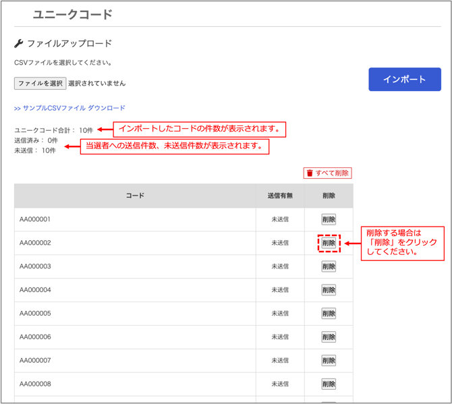Remove code AA000003 using its 削除 button

(329, 266)
